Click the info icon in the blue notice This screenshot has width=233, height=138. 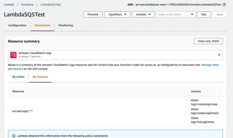click(13, 136)
